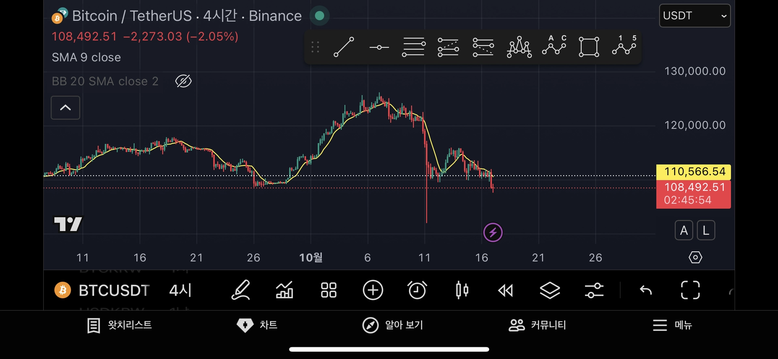This screenshot has height=359, width=778.
Task: Toggle log scale with the L button
Action: [705, 231]
